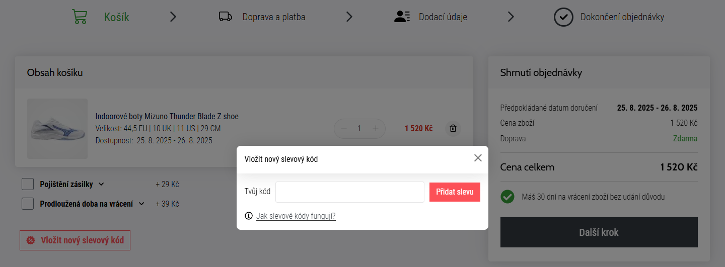The height and width of the screenshot is (267, 725).
Task: Tick Prodloužená doba na vrácení checkbox
Action: point(28,204)
